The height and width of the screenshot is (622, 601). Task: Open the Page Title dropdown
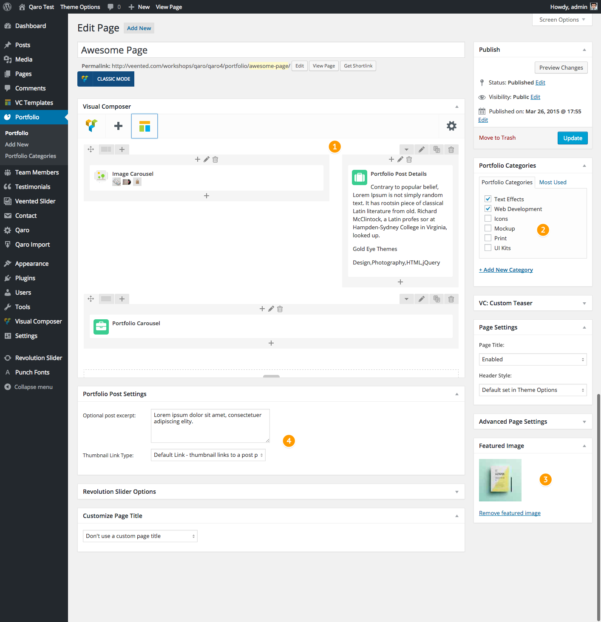point(533,359)
